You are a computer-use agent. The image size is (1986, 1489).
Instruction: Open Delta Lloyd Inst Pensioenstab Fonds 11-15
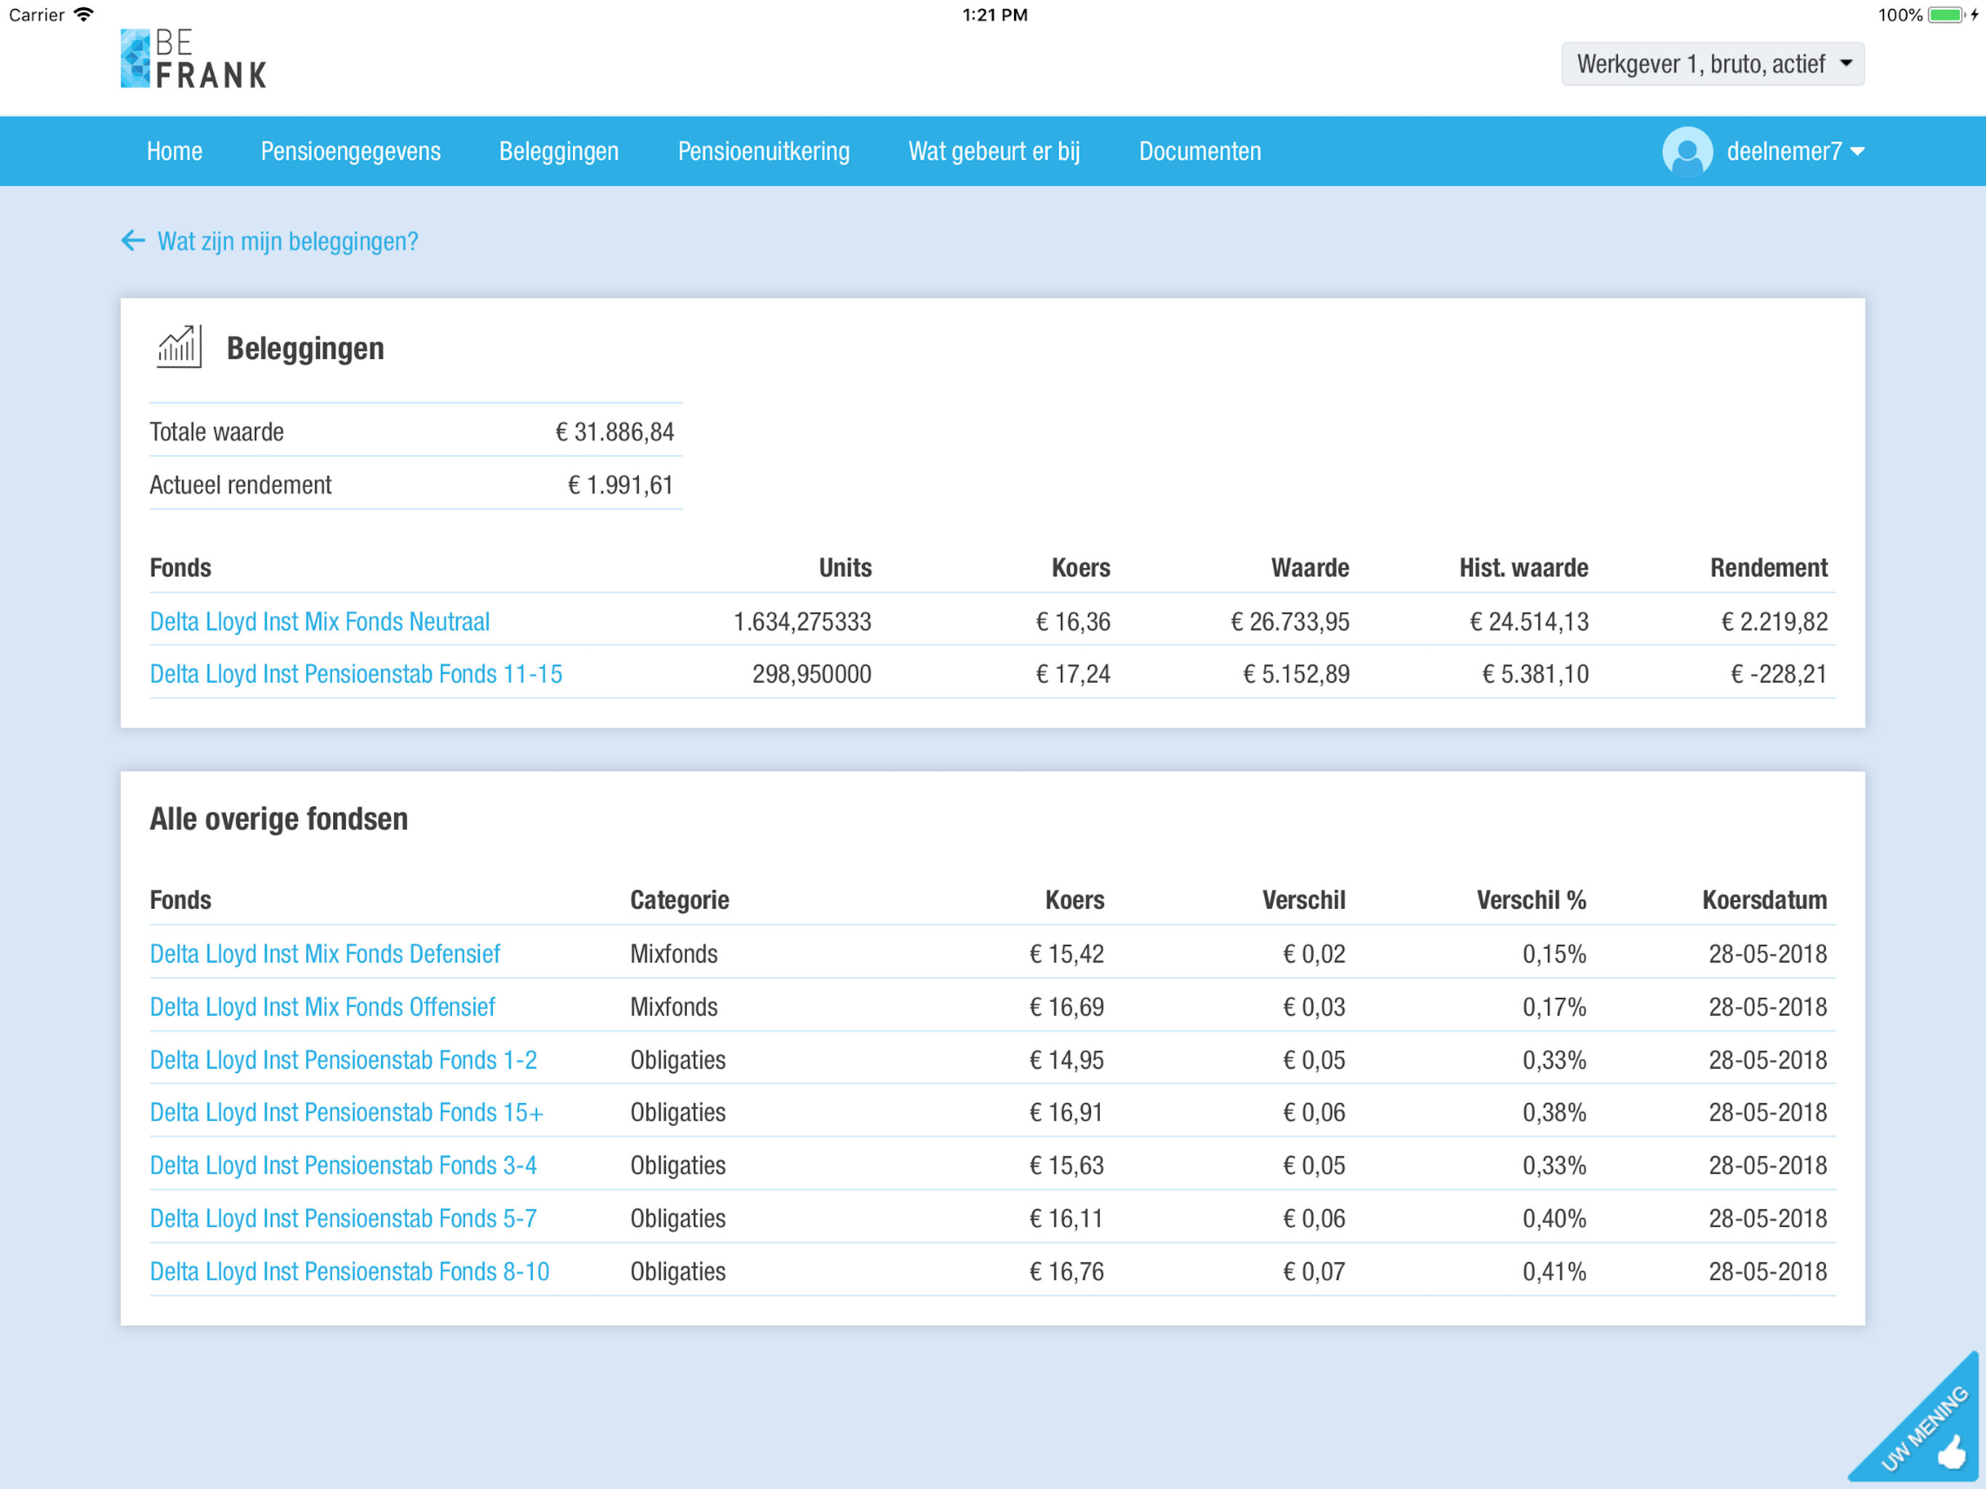355,675
